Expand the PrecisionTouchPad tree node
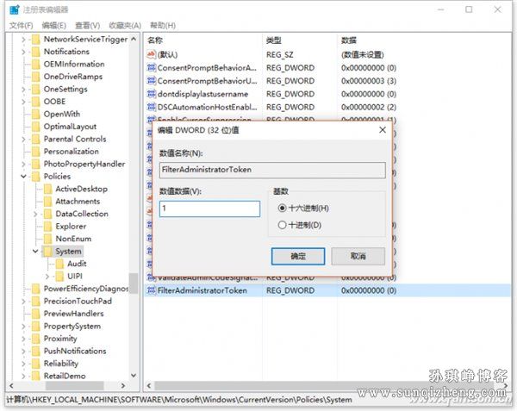This screenshot has width=517, height=411. (23, 302)
